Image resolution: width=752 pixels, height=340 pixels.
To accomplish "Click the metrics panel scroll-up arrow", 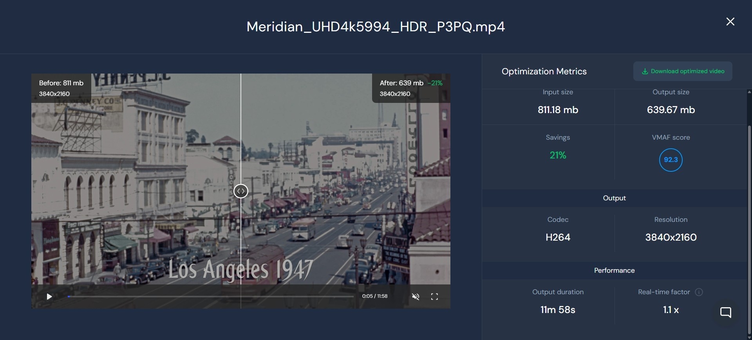I will click(749, 92).
